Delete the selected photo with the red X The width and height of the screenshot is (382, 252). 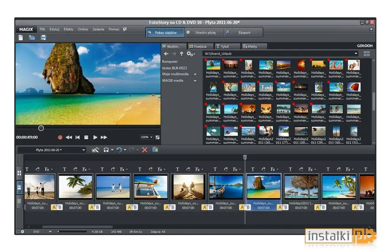click(x=145, y=150)
